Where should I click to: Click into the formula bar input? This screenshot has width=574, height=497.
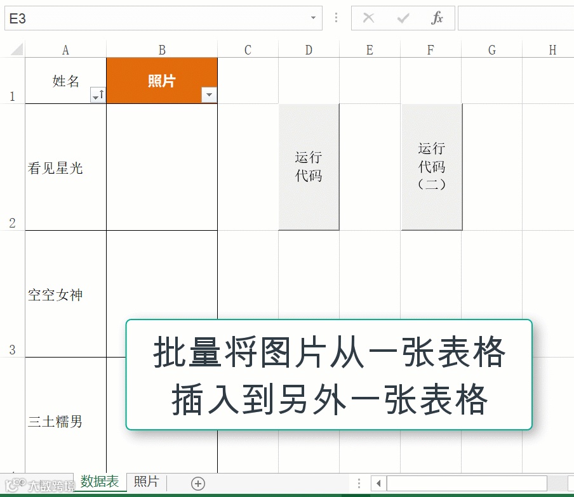516,18
